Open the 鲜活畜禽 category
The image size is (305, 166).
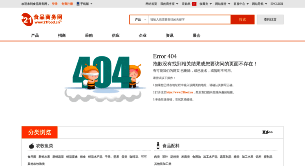tap(72, 157)
